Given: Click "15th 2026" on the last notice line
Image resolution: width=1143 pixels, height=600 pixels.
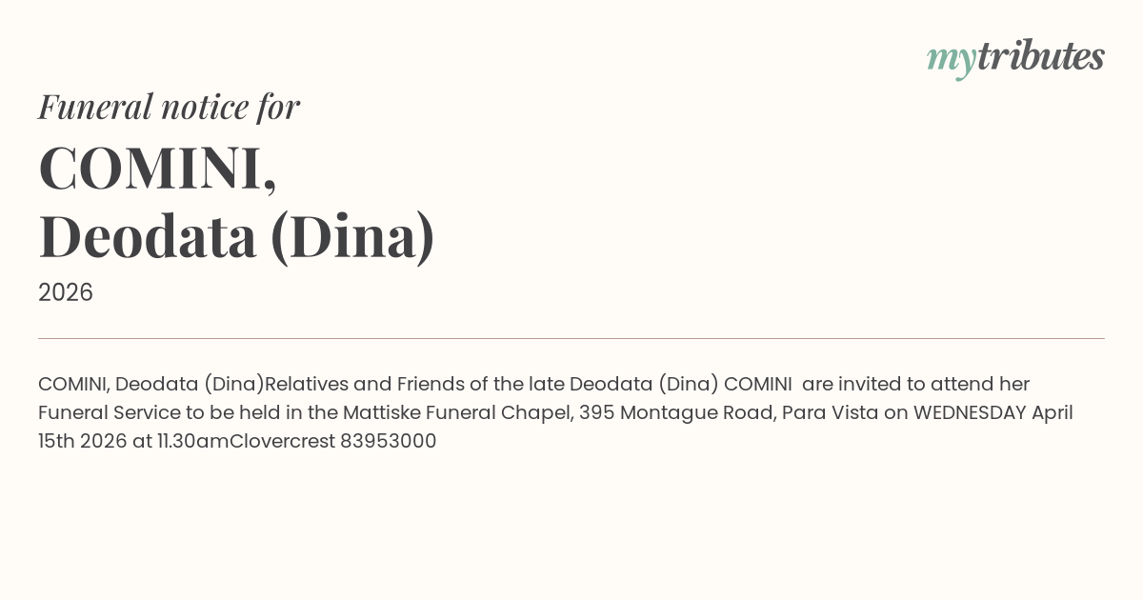Looking at the screenshot, I should click(82, 441).
